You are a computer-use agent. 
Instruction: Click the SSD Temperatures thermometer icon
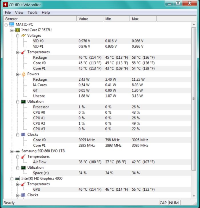(x=23, y=156)
